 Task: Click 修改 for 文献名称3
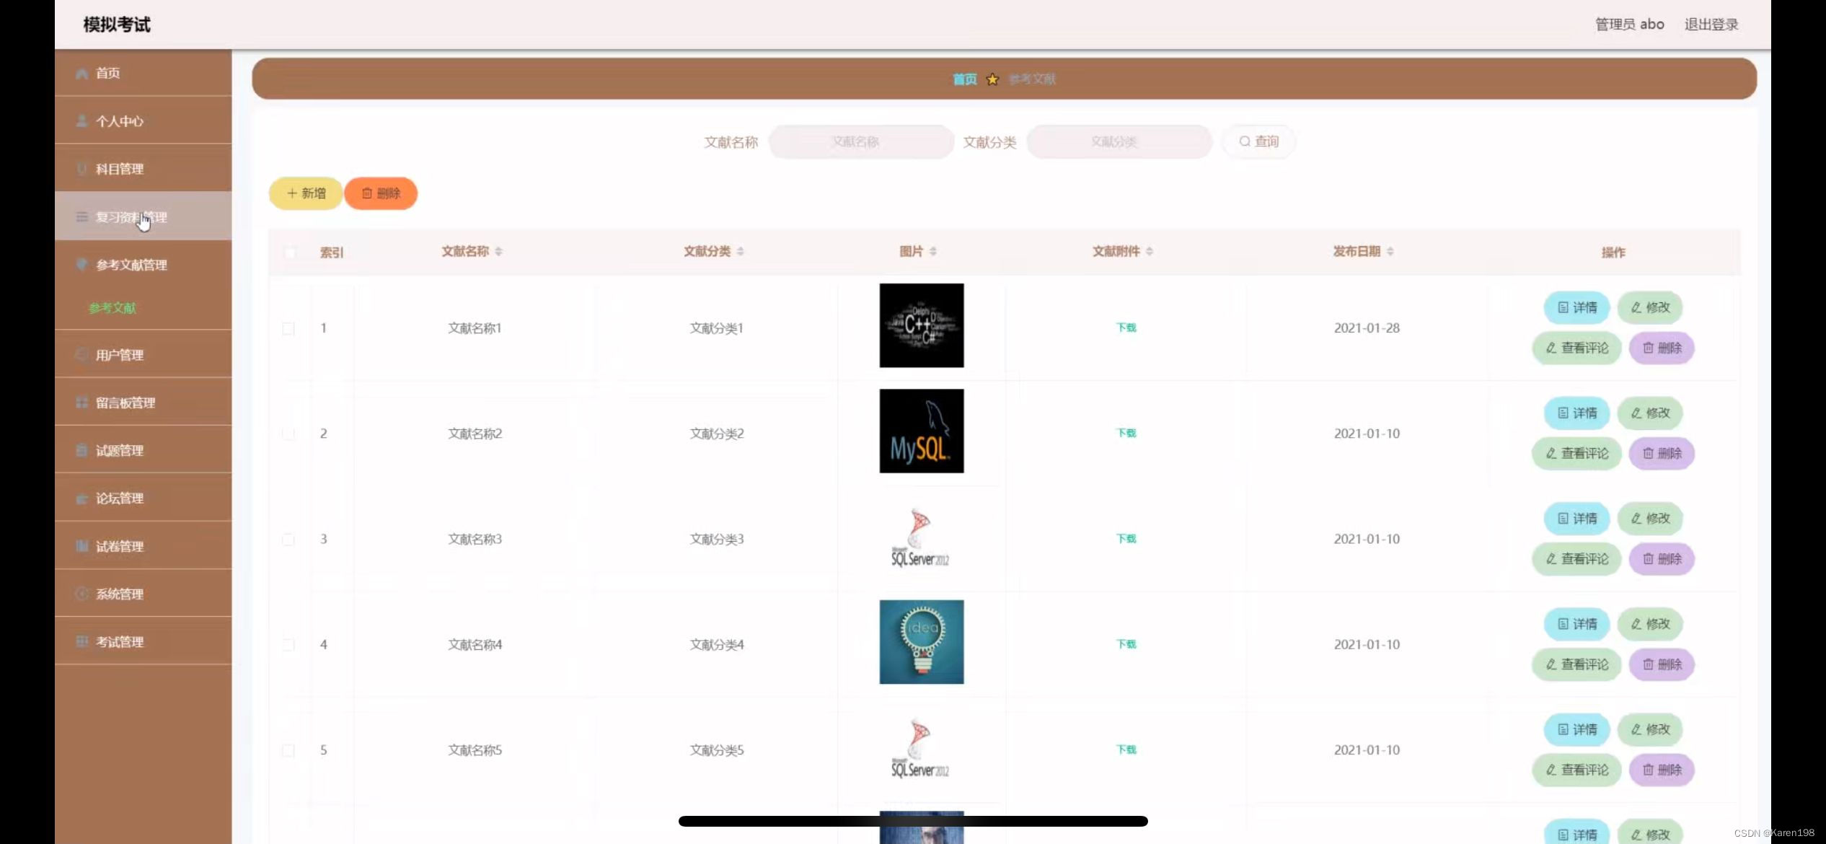(1650, 518)
